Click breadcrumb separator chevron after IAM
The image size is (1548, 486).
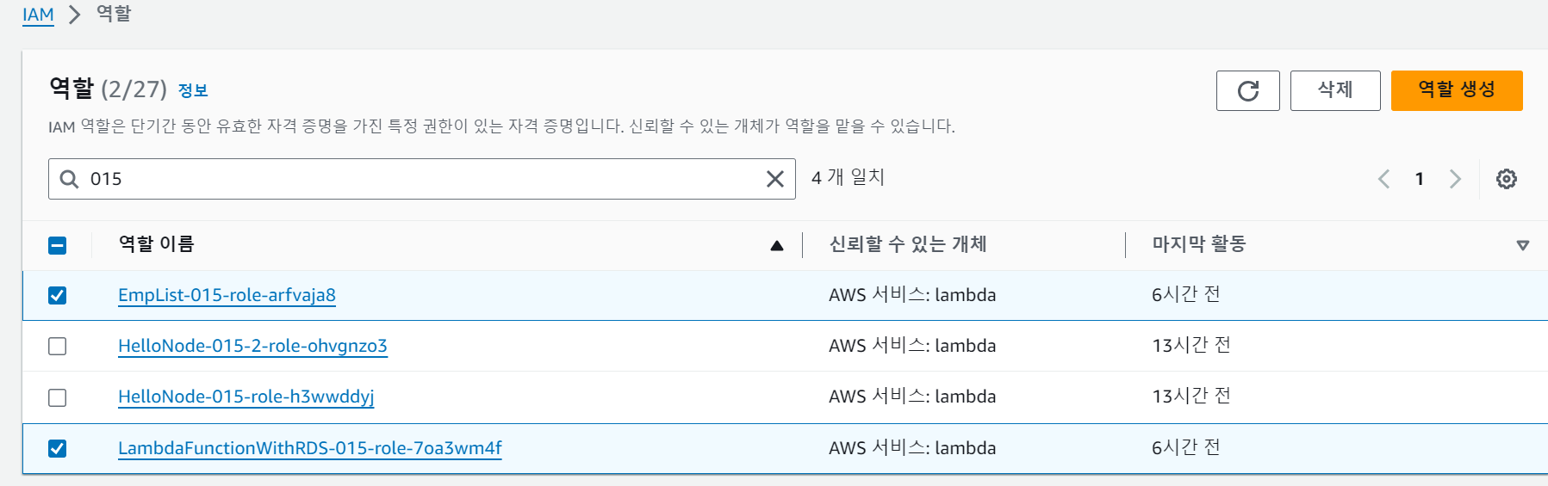75,15
